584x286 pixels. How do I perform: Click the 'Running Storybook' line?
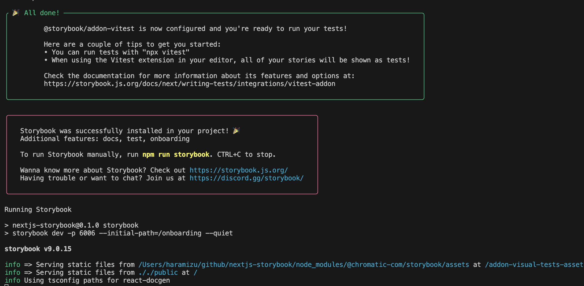38,210
